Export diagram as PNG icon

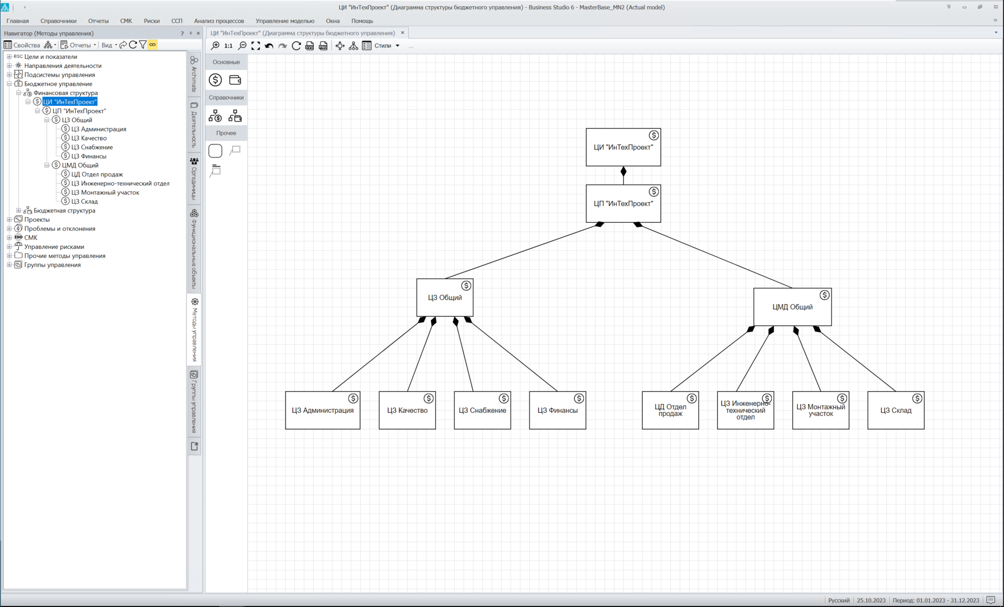click(x=323, y=46)
